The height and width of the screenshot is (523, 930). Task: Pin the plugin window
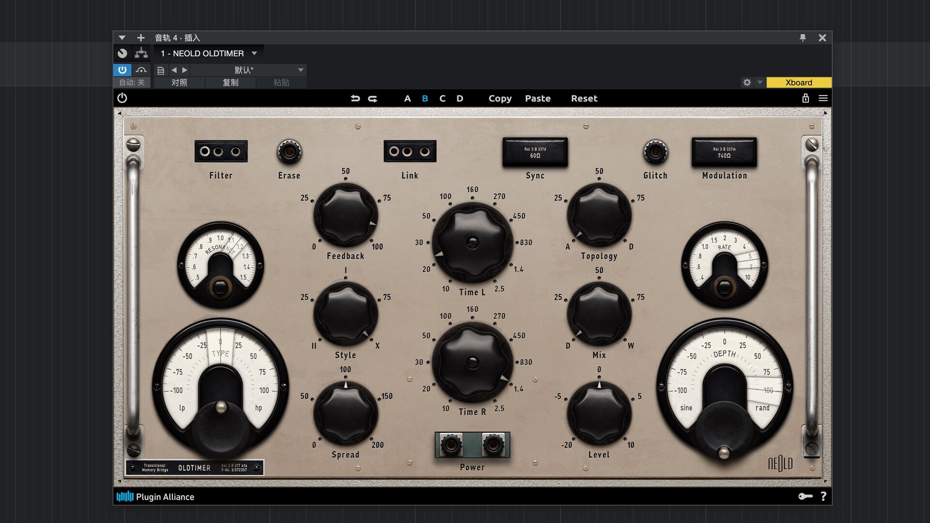(803, 38)
